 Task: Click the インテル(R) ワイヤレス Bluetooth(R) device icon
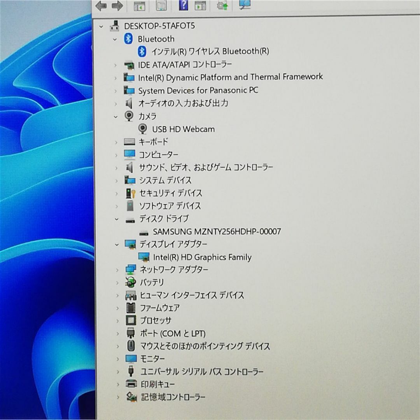142,51
